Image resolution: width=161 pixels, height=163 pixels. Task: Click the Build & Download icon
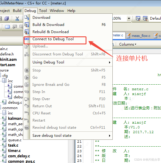27,25
